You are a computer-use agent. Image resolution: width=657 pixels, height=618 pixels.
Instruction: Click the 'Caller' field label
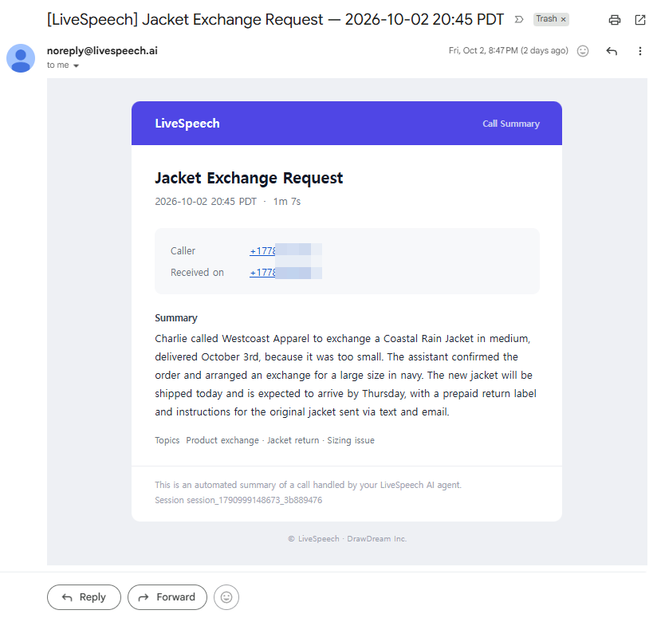pyautogui.click(x=183, y=251)
